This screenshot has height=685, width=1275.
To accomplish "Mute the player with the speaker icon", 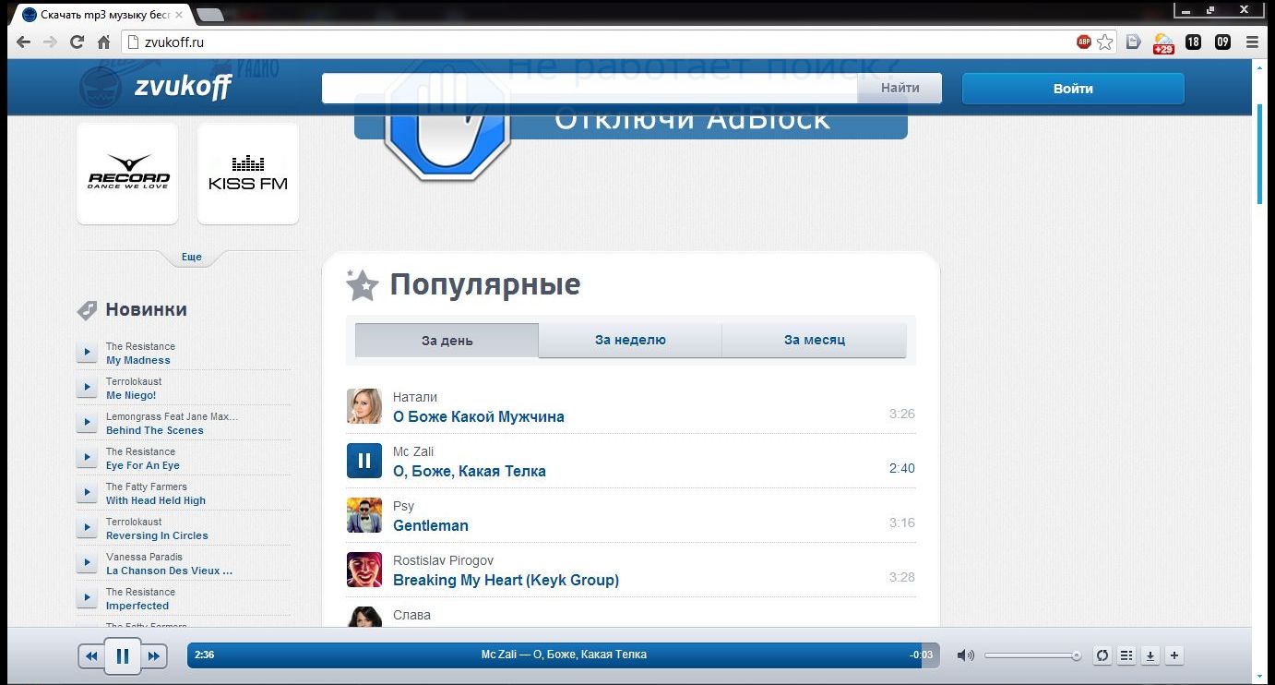I will 965,655.
